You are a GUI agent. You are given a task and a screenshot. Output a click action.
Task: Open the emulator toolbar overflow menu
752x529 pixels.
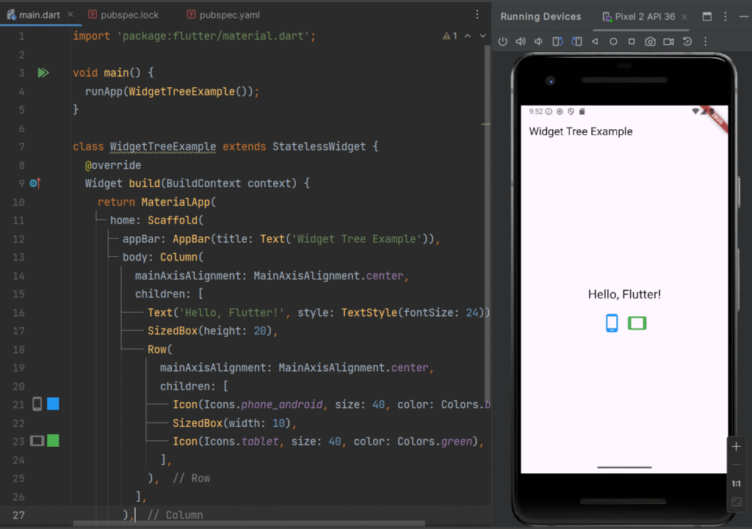[706, 42]
